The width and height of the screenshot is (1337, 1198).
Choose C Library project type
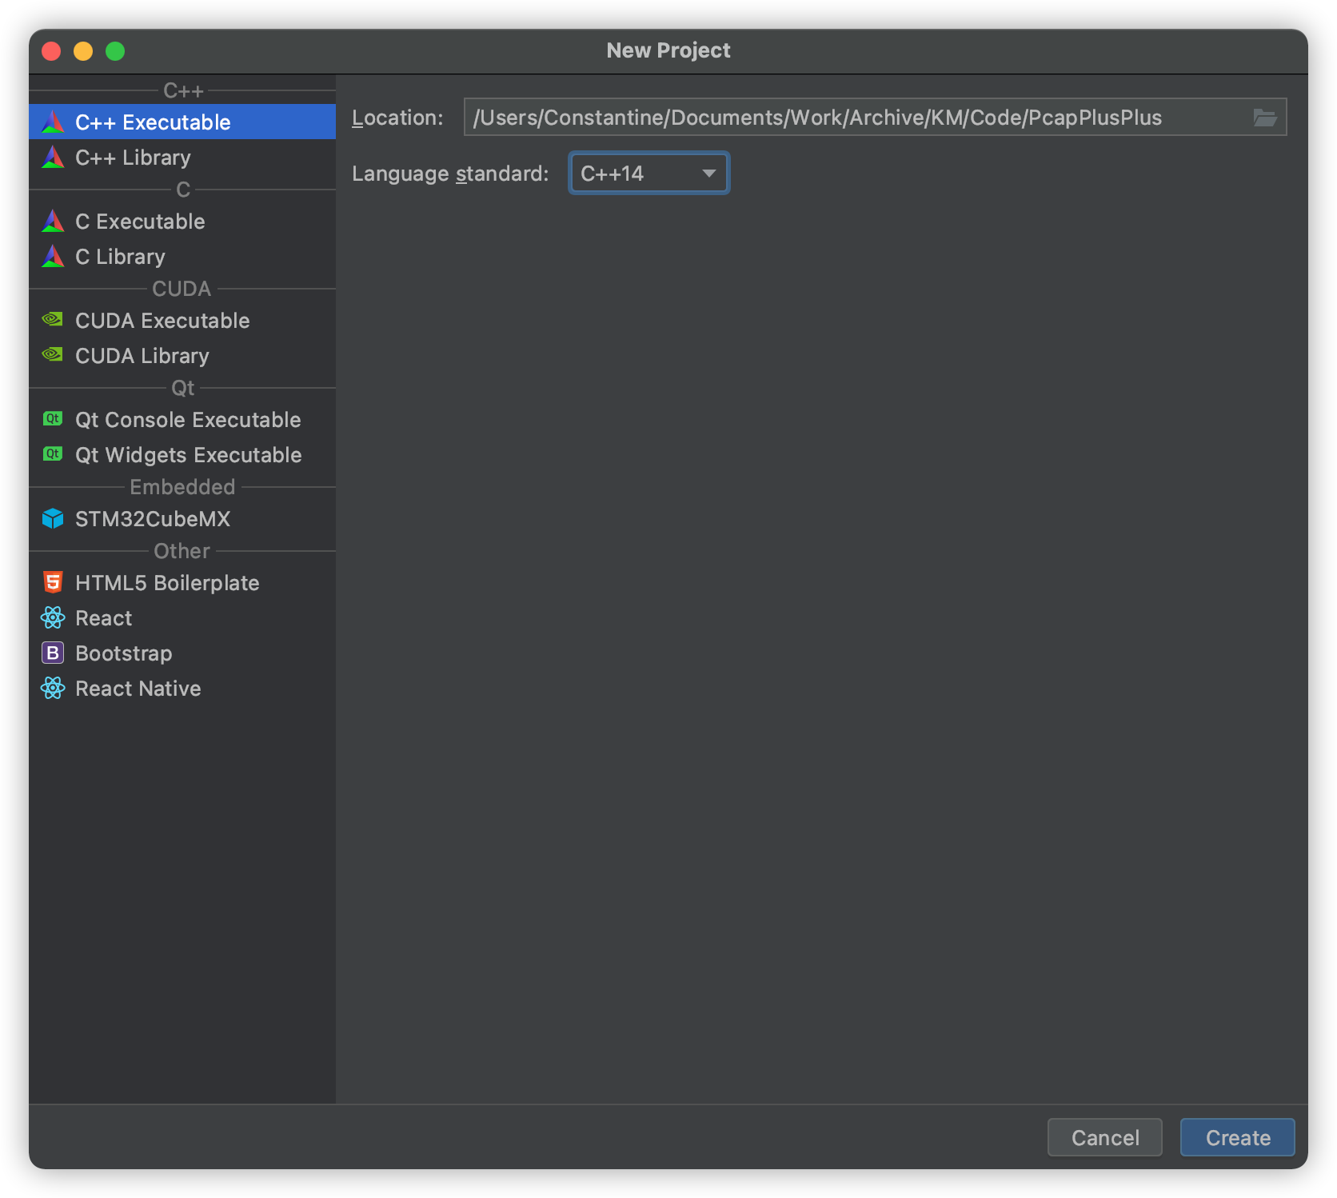182,257
